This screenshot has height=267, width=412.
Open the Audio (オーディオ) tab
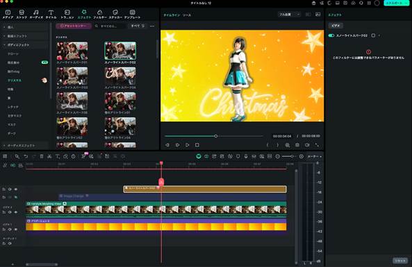[x=36, y=14]
